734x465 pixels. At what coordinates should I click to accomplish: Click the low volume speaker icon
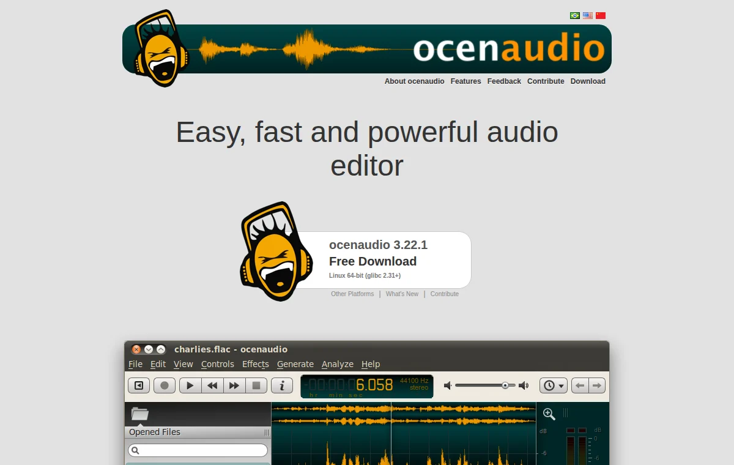click(x=448, y=385)
